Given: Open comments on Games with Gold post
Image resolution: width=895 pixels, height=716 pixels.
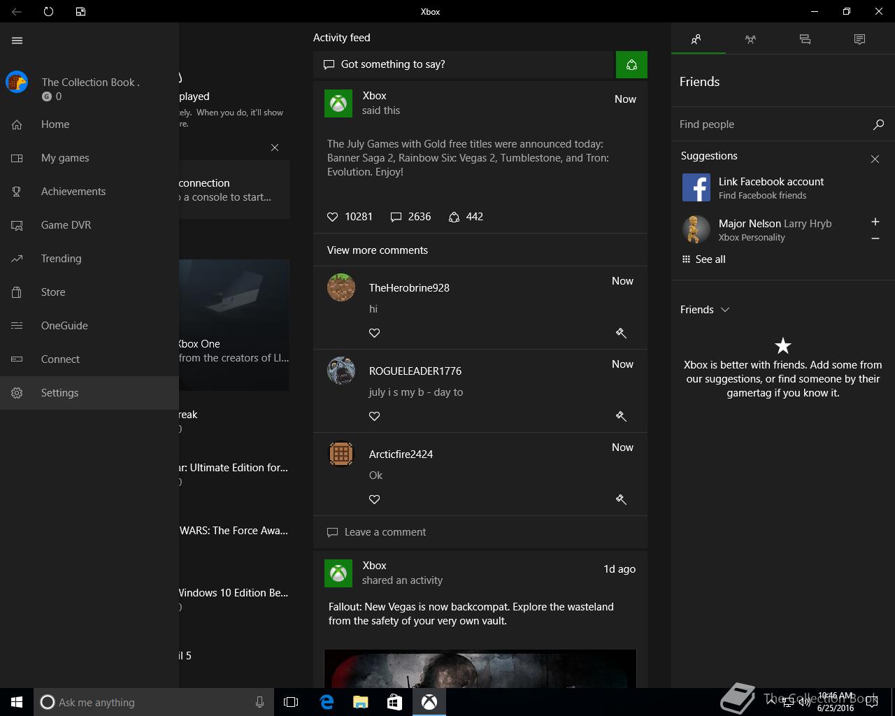Looking at the screenshot, I should point(410,217).
